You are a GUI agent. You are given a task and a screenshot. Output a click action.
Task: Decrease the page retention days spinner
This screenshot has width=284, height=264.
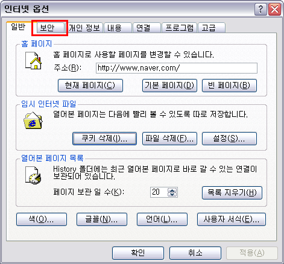point(172,195)
